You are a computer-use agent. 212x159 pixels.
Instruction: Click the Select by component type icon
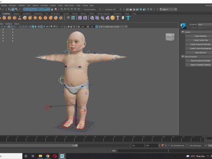click(x=16, y=9)
